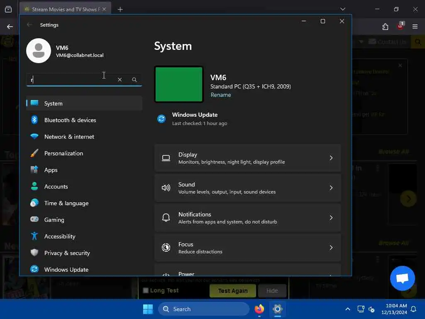425x319 pixels.
Task: Click the uBlock extension icon
Action: [401, 26]
